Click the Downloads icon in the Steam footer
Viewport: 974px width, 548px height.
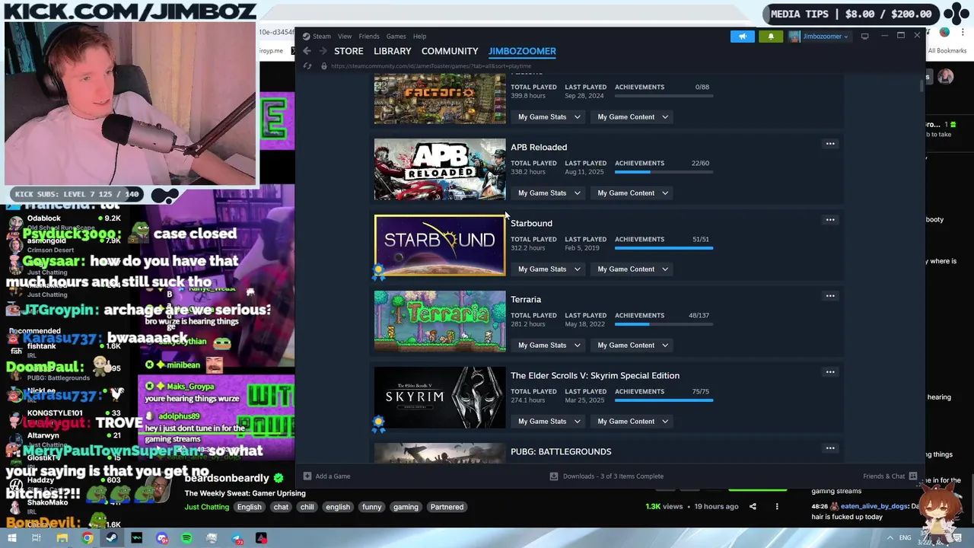(554, 476)
